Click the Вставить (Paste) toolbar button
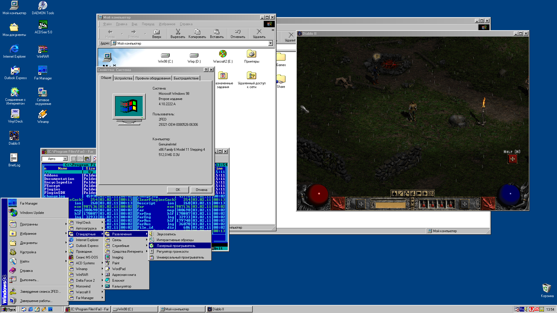Viewport: 557px width, 313px height. tap(217, 34)
